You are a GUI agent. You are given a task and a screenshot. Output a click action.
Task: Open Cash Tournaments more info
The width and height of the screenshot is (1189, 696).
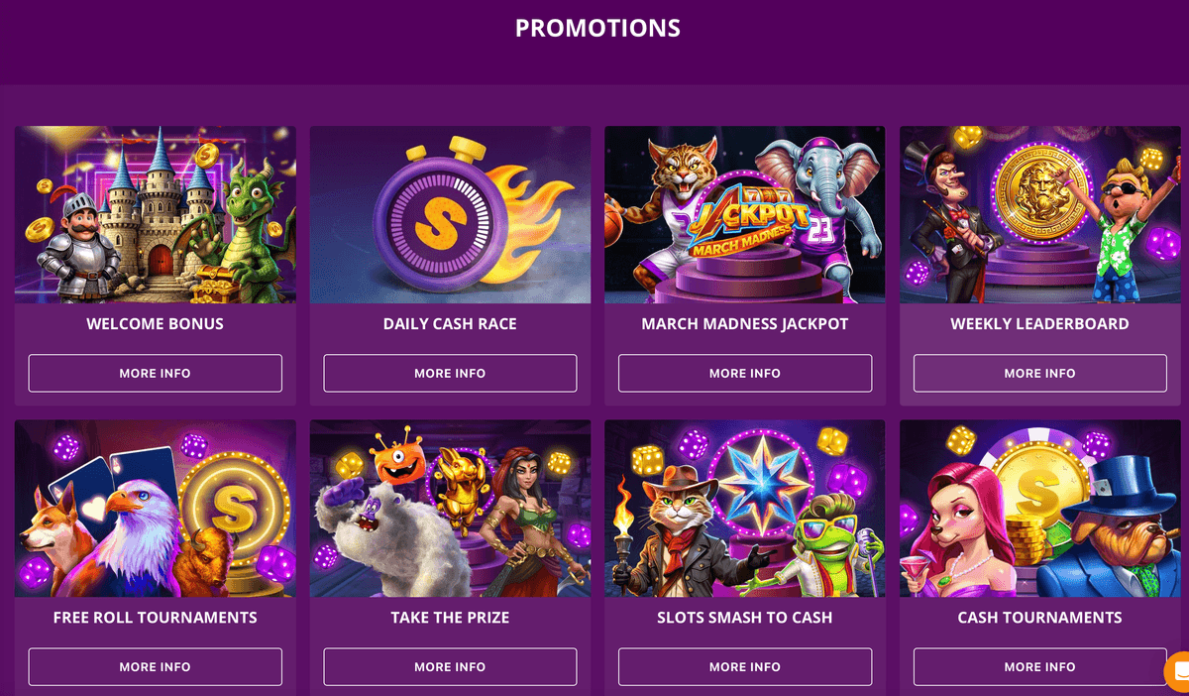pyautogui.click(x=1038, y=666)
